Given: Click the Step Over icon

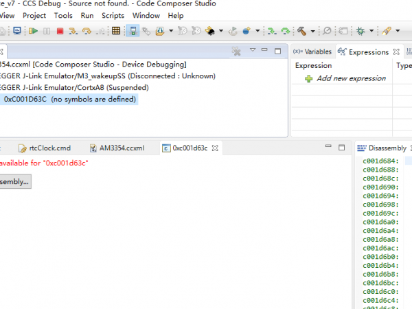Looking at the screenshot, I should click(x=87, y=31).
